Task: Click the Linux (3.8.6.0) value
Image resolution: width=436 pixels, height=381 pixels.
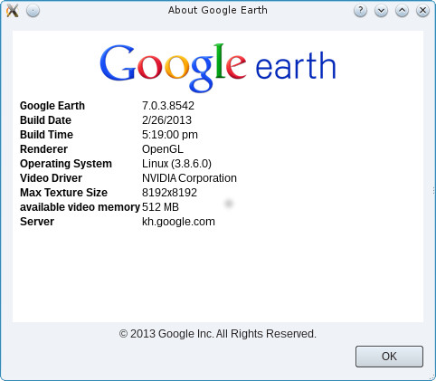Action: pyautogui.click(x=176, y=164)
